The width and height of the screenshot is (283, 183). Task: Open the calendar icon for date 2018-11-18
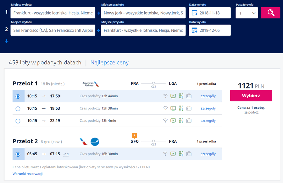tap(194, 13)
